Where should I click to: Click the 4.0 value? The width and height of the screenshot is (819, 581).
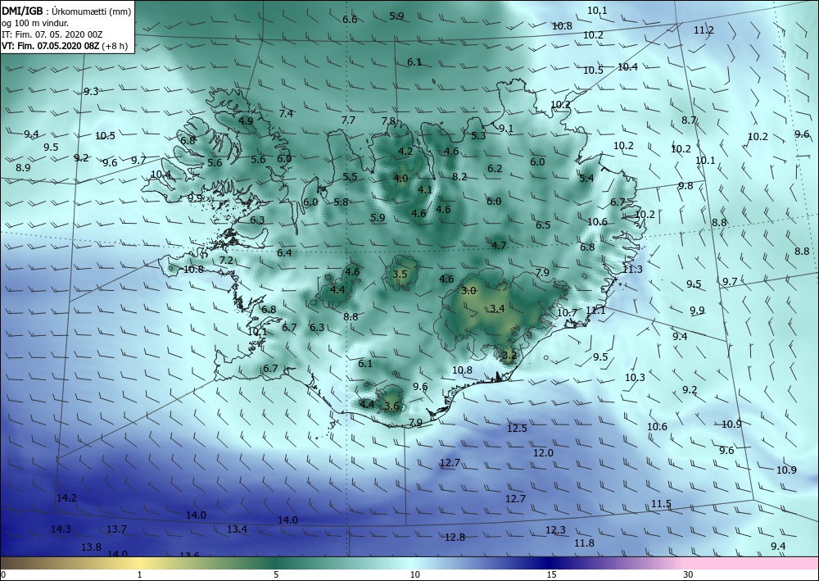tap(400, 178)
